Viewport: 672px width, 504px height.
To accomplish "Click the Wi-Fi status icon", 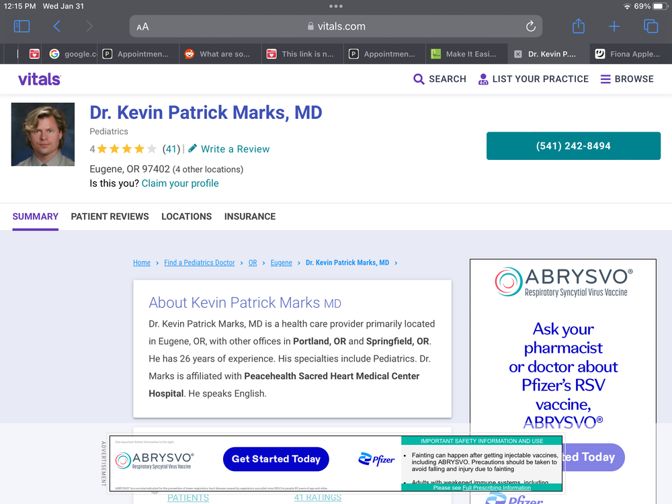I will click(627, 6).
